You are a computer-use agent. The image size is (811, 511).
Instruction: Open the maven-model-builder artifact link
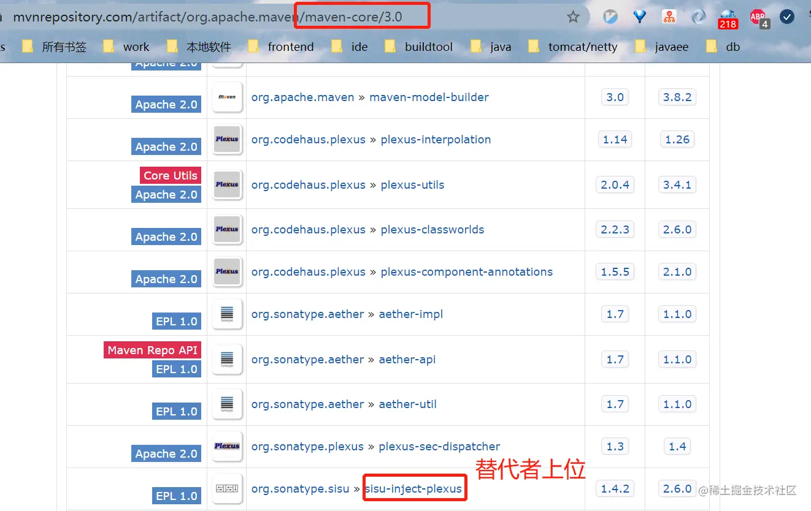point(429,97)
